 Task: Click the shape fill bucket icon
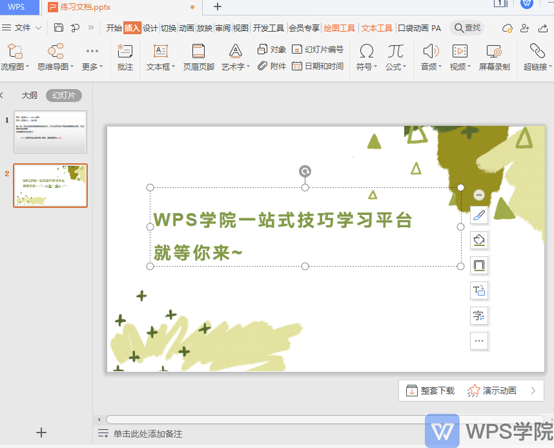[x=479, y=240]
